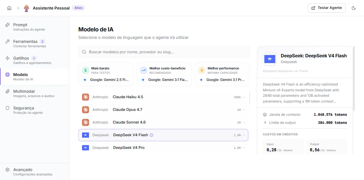Viewport: 364px width, 180px height.
Task: Click the Gatilhos lightning bolt icon
Action: pos(8,58)
